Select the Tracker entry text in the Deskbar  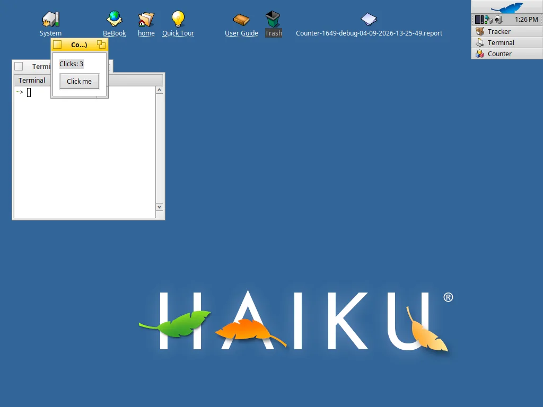pos(499,31)
